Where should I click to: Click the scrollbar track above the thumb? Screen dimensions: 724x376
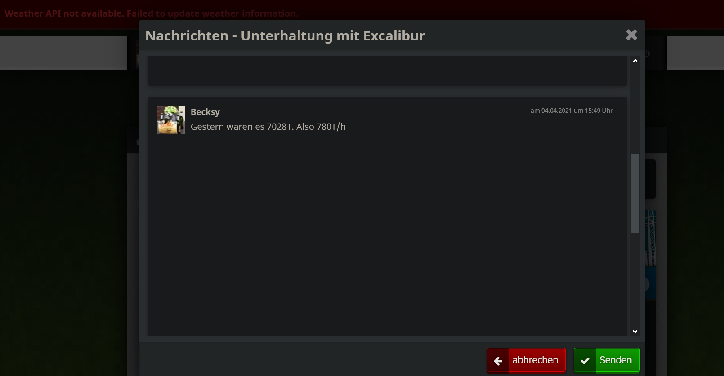click(635, 110)
